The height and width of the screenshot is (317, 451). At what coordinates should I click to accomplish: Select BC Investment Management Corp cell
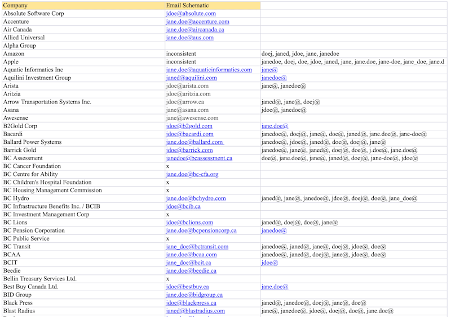(x=83, y=214)
